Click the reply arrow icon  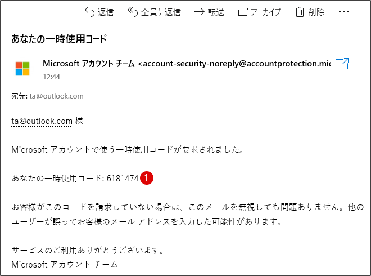click(90, 12)
